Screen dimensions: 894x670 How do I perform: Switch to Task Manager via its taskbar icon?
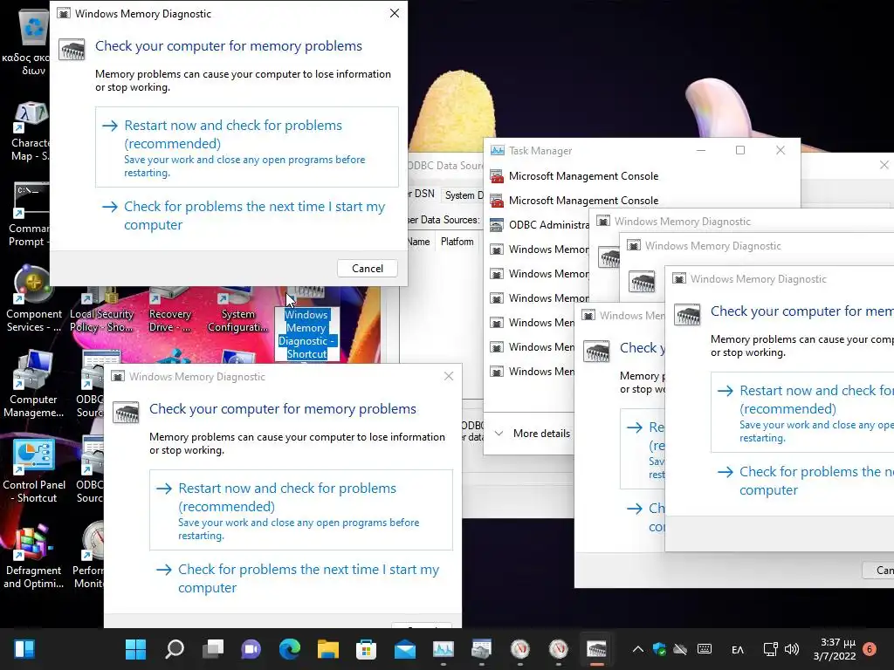(x=443, y=649)
